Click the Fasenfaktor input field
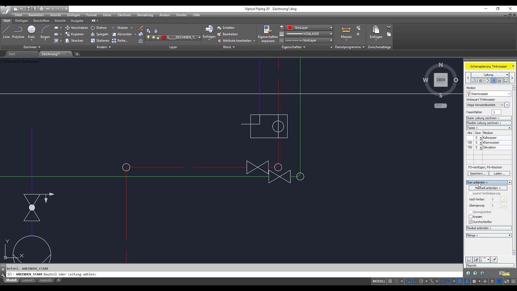Screen dimensions: 517x291 [x=496, y=112]
